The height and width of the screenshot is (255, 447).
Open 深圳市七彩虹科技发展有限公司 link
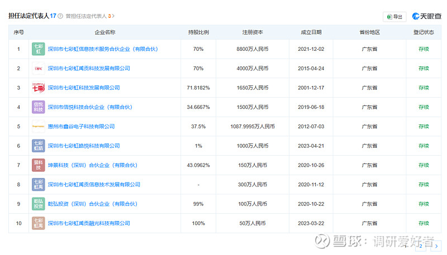(83, 88)
